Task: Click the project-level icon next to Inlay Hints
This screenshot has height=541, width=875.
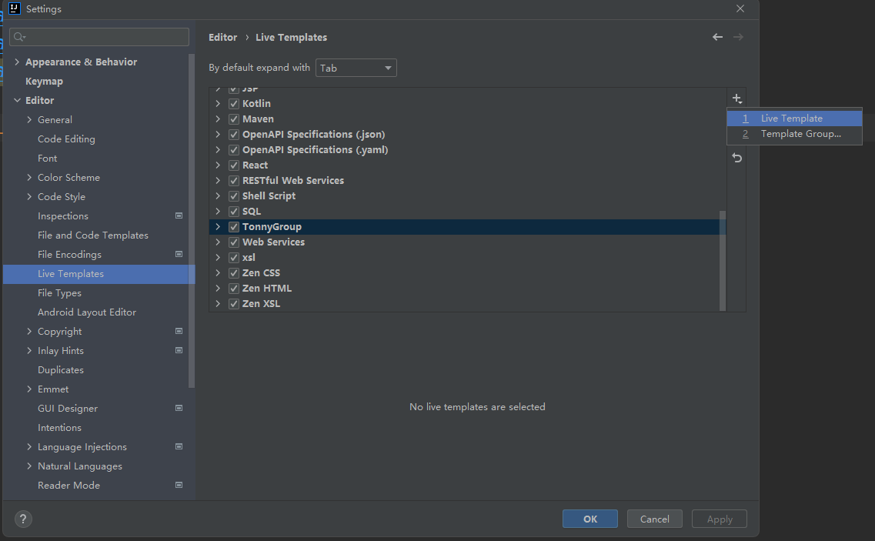Action: (x=179, y=350)
